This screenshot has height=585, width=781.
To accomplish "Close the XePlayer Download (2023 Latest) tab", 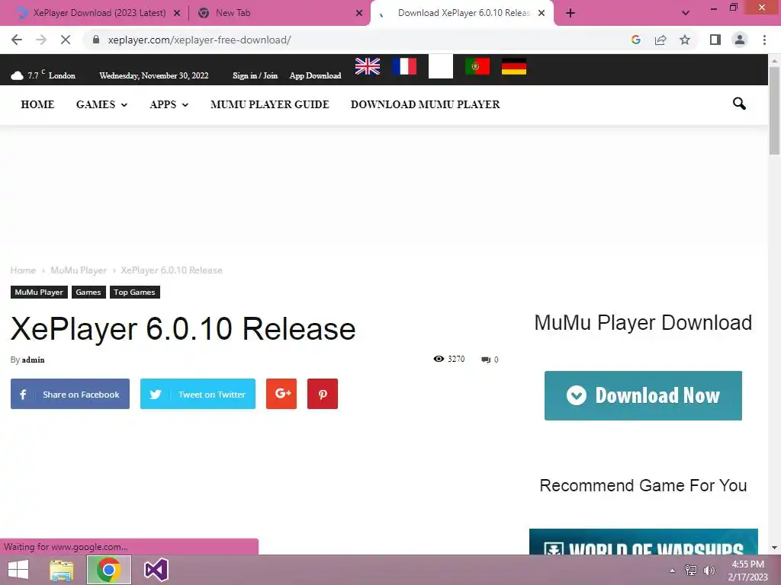I will coord(177,13).
